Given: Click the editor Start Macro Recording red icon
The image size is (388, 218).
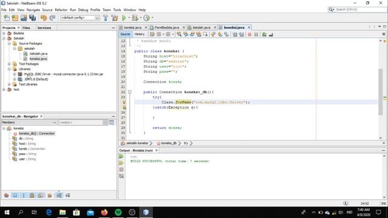Looking at the screenshot, I should pyautogui.click(x=249, y=35).
